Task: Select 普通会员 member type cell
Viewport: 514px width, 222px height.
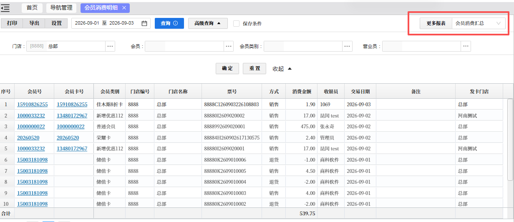Action: (x=110, y=127)
